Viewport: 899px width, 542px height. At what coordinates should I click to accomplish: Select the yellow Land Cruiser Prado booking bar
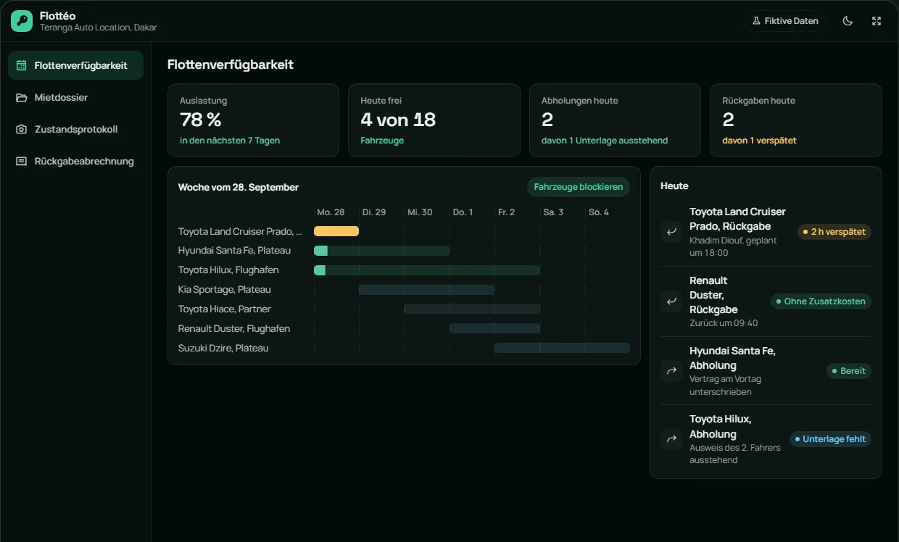(336, 231)
